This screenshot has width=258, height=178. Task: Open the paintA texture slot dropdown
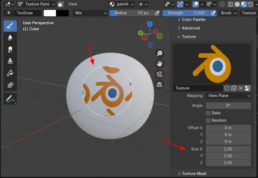121,4
